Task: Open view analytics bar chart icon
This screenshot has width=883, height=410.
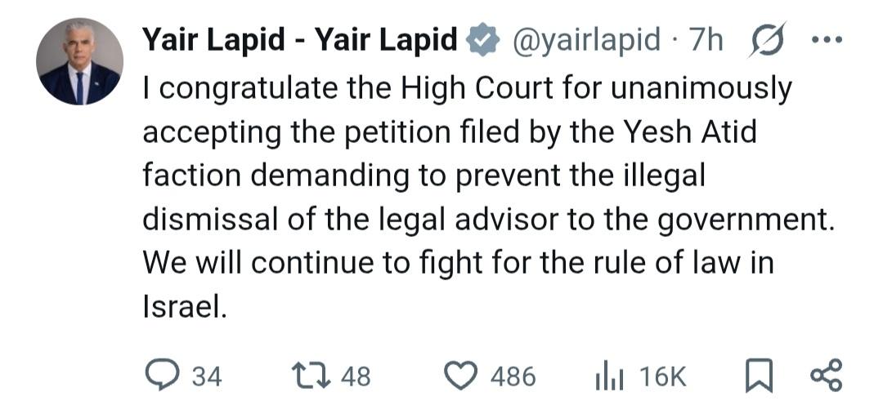Action: pyautogui.click(x=609, y=376)
